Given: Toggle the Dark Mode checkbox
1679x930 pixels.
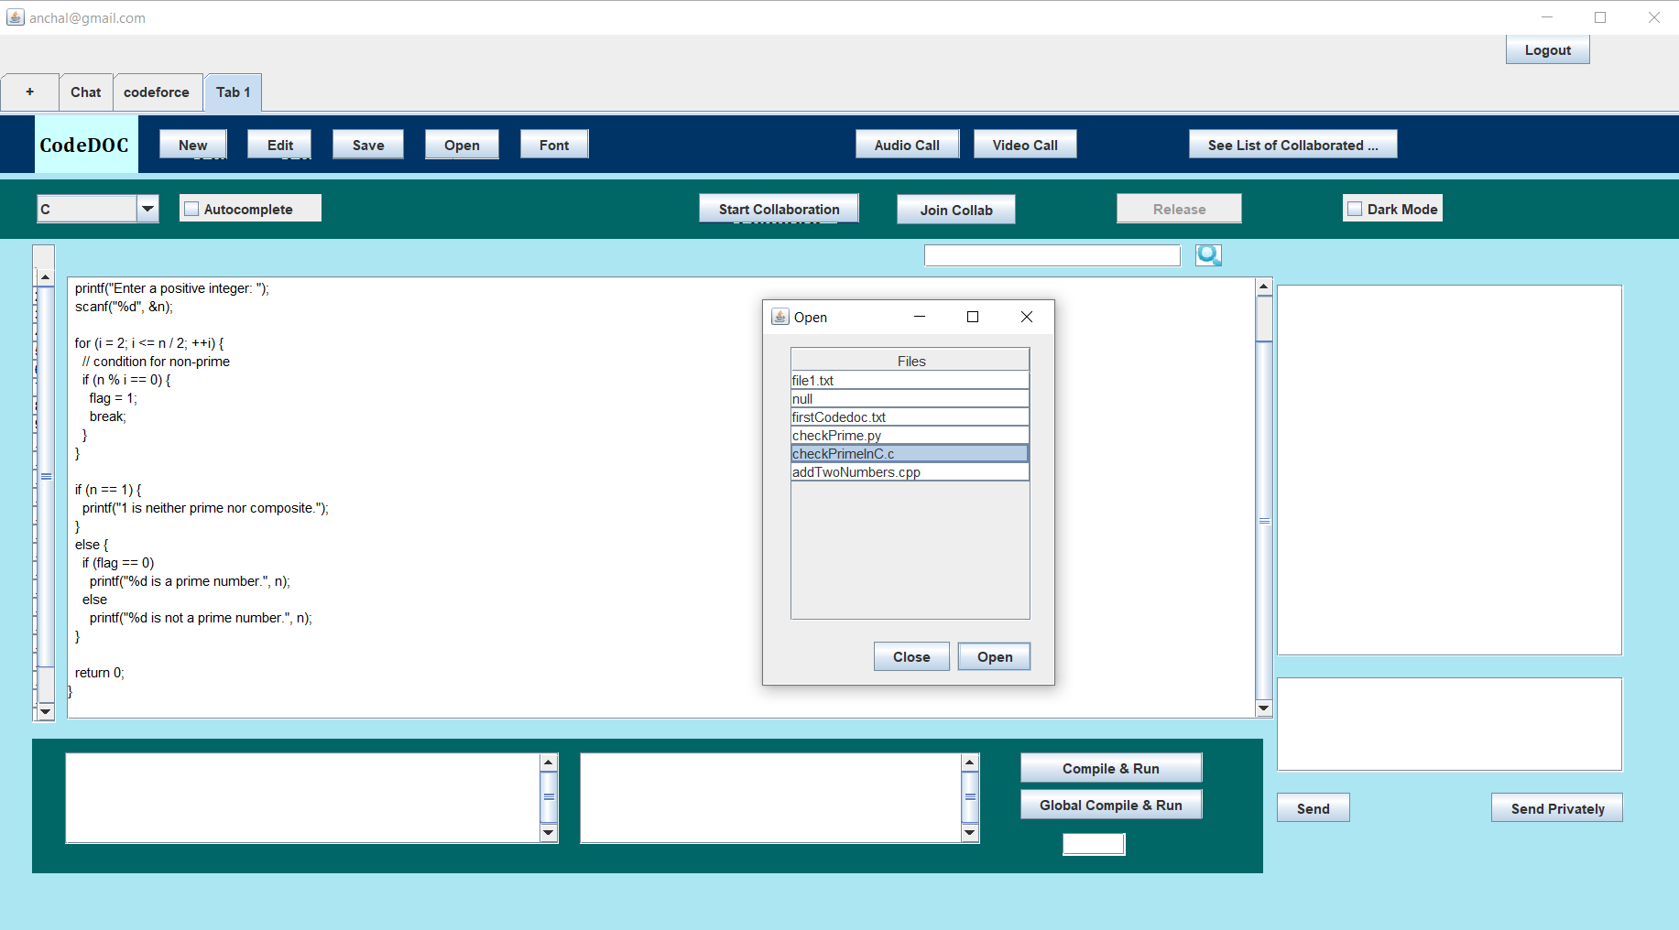Looking at the screenshot, I should [1355, 209].
